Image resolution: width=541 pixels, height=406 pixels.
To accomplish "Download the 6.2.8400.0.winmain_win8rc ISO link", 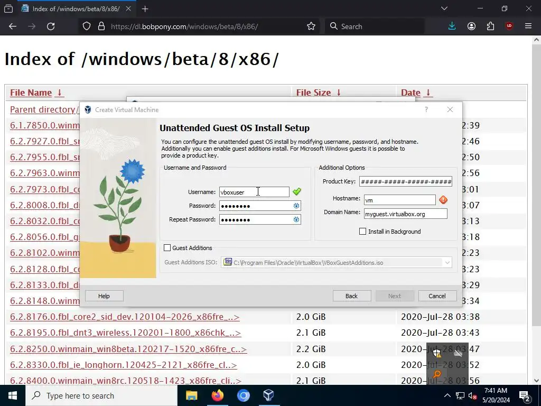I will point(126,381).
